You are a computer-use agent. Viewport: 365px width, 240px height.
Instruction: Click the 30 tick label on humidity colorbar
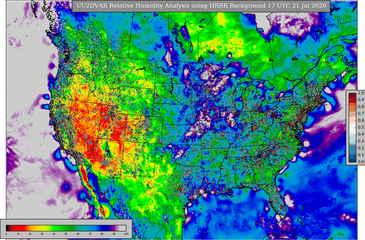(x=42, y=234)
